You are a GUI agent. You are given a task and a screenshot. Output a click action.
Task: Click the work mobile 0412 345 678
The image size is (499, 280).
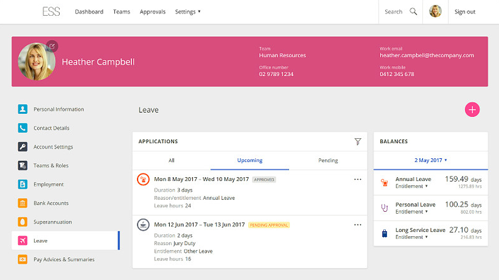pos(397,74)
